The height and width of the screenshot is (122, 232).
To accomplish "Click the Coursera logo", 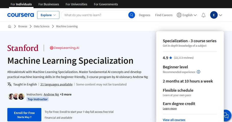I will click(x=20, y=15).
